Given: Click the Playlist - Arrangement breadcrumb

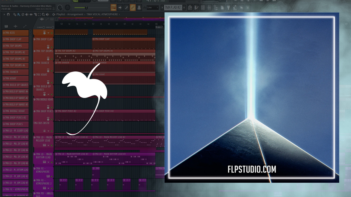Looking at the screenshot, I should (70, 14).
